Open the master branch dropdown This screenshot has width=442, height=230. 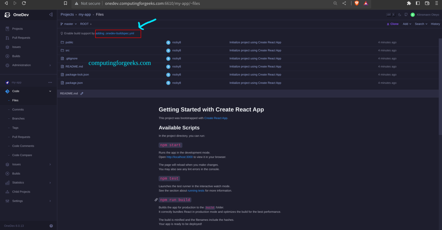[x=69, y=24]
